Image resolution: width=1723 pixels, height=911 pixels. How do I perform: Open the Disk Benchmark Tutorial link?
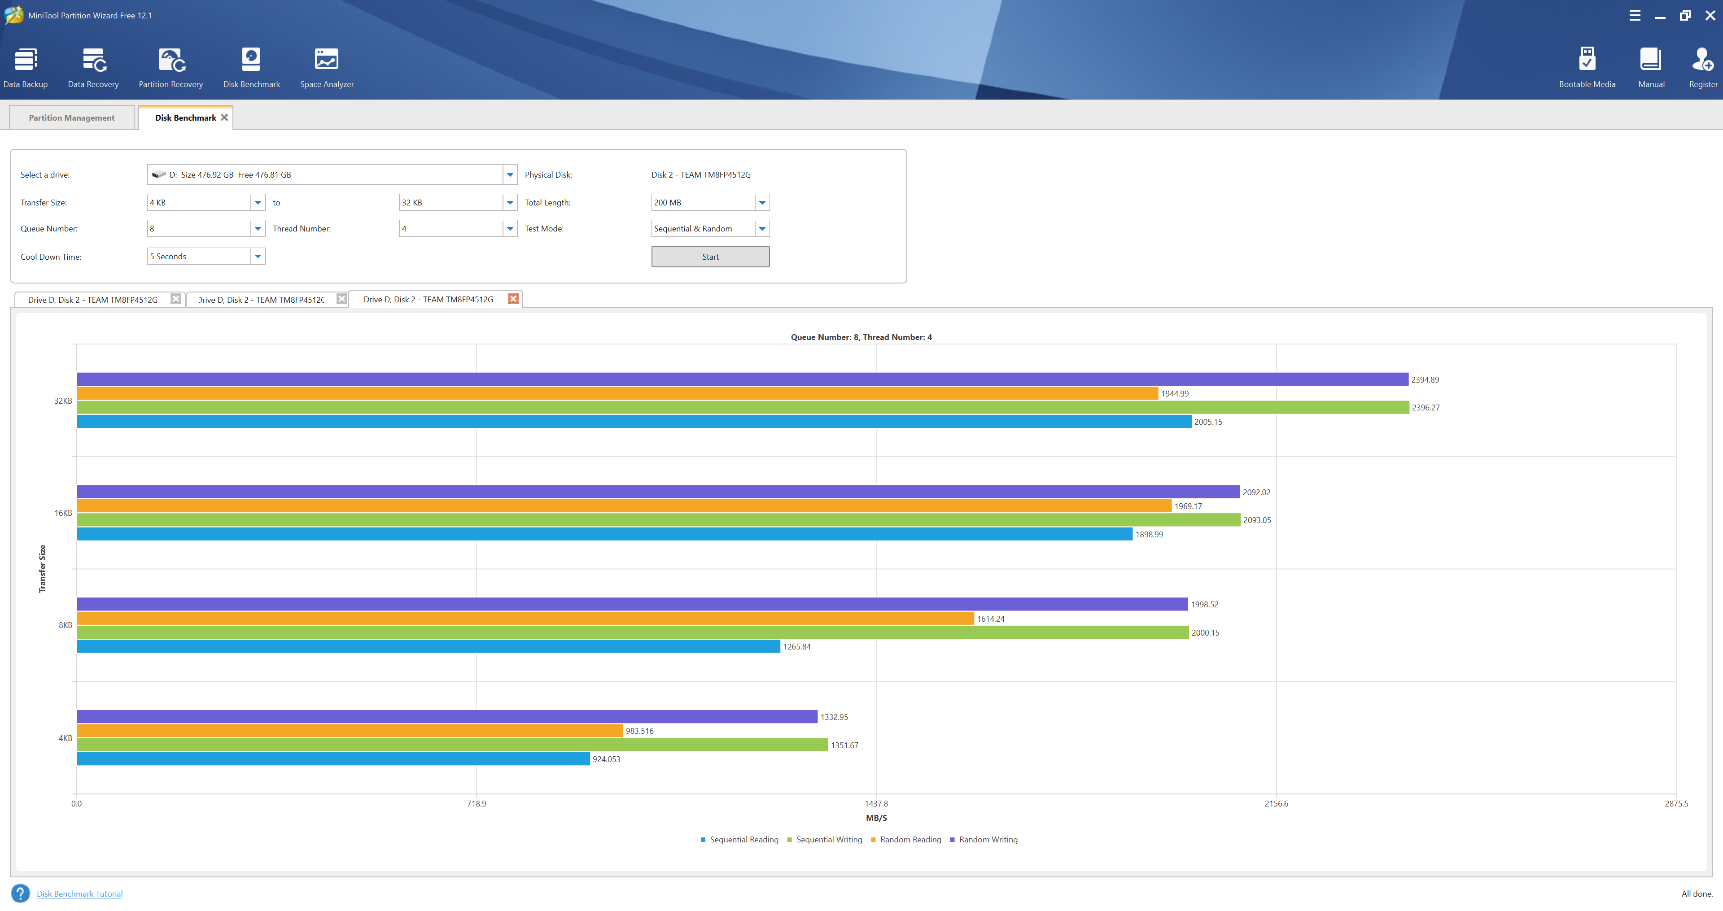click(x=79, y=894)
